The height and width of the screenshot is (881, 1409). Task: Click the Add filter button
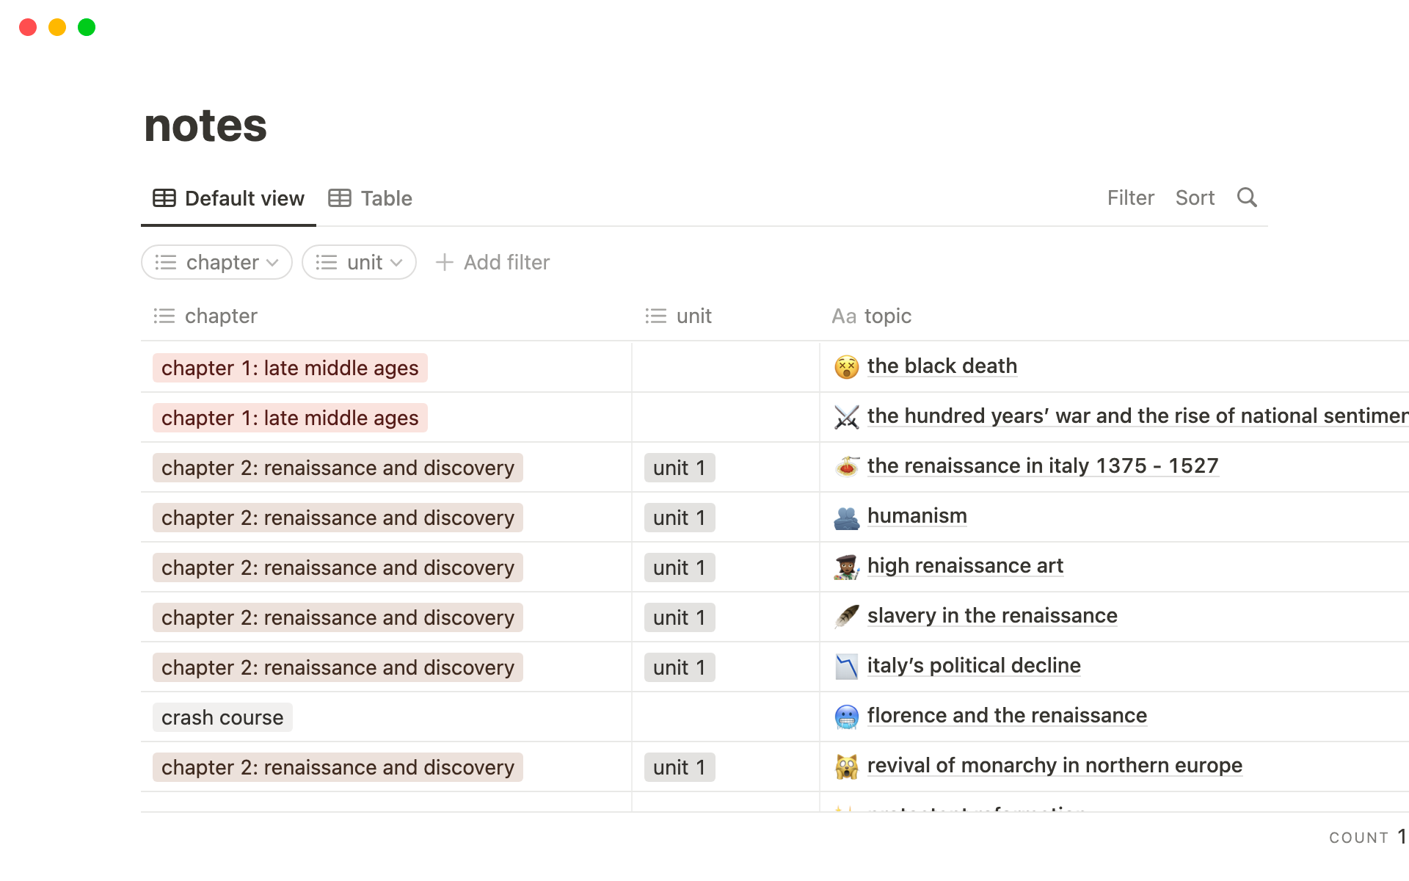(492, 262)
